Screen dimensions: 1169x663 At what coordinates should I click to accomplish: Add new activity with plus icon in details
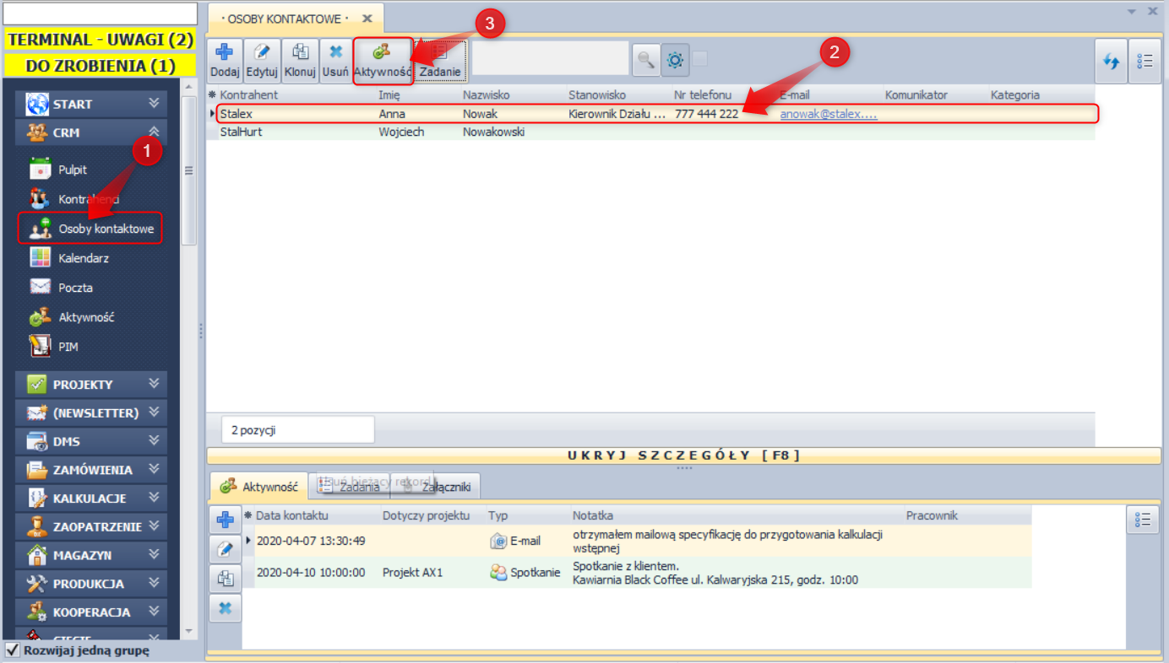[225, 519]
